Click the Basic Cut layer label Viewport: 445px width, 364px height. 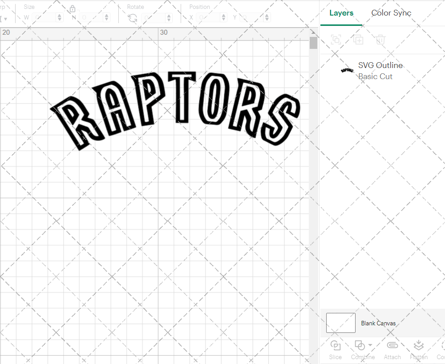tap(375, 76)
